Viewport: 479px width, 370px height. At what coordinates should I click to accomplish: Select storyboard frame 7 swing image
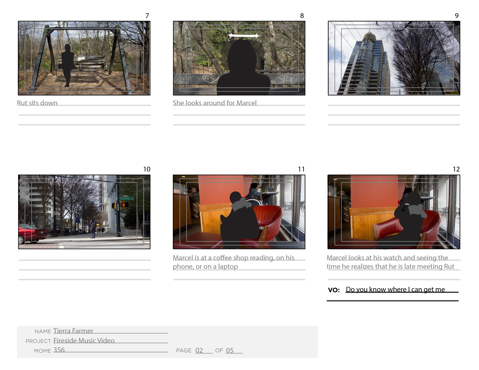pyautogui.click(x=84, y=58)
